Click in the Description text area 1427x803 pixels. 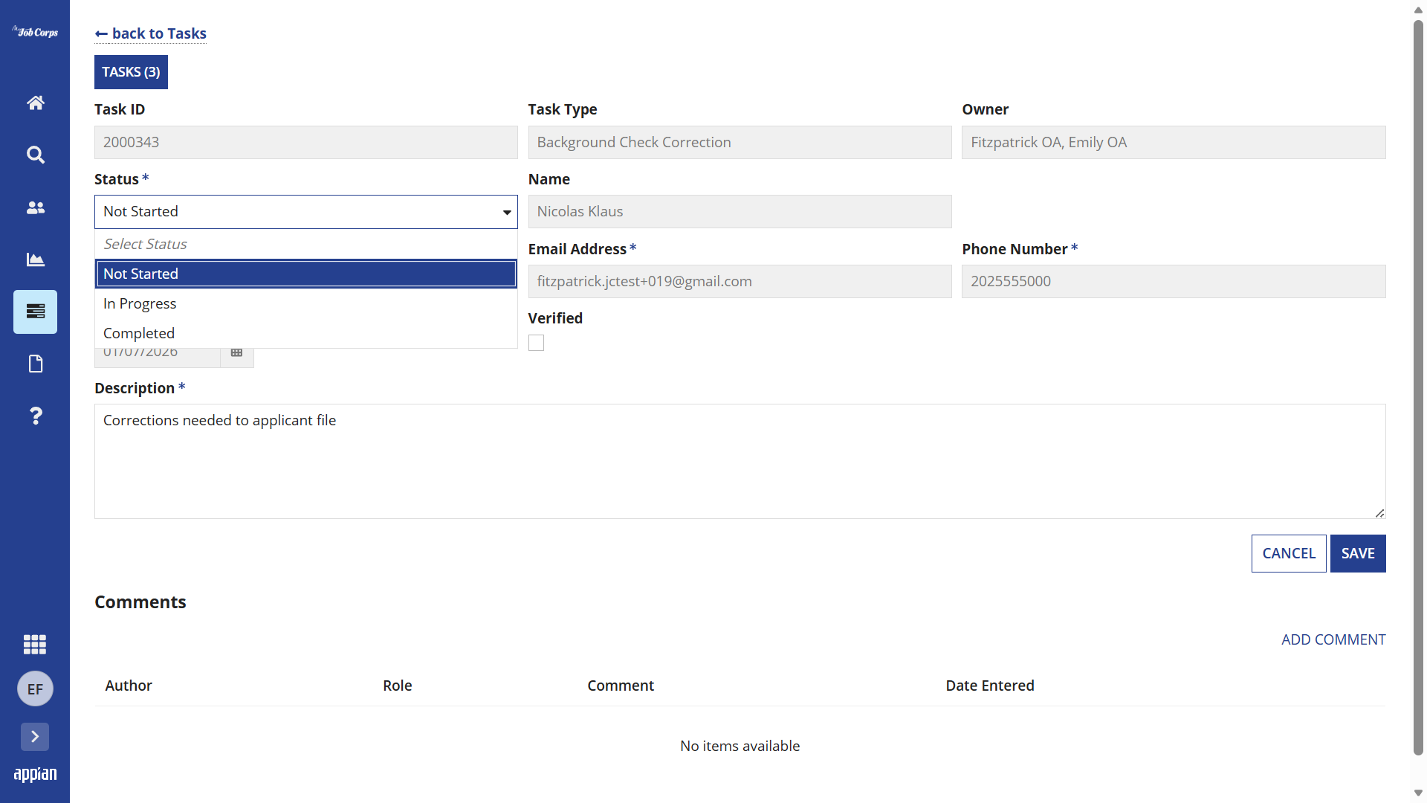click(740, 461)
